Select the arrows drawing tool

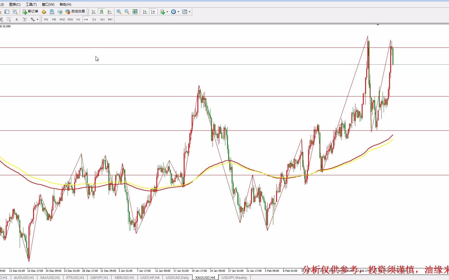point(33,19)
